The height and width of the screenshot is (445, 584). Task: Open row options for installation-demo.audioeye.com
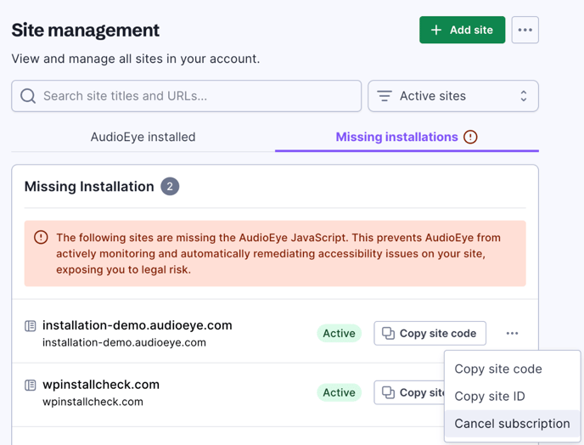[512, 333]
